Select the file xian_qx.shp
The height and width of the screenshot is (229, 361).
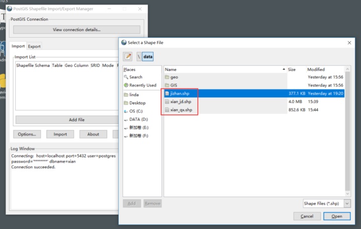tap(181, 110)
